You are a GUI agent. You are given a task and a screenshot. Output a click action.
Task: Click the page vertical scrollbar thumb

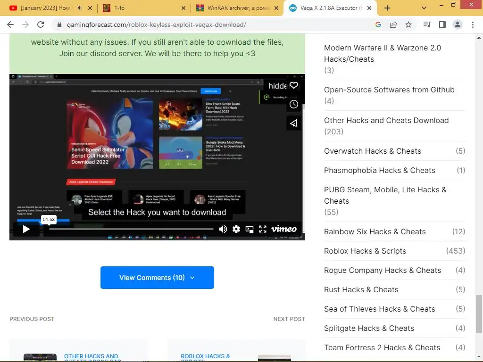479,314
